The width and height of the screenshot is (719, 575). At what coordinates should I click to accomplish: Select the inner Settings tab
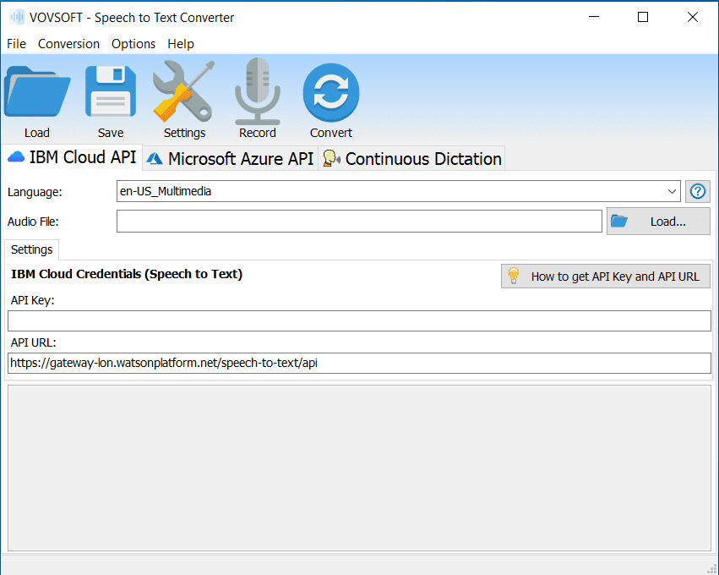[31, 249]
